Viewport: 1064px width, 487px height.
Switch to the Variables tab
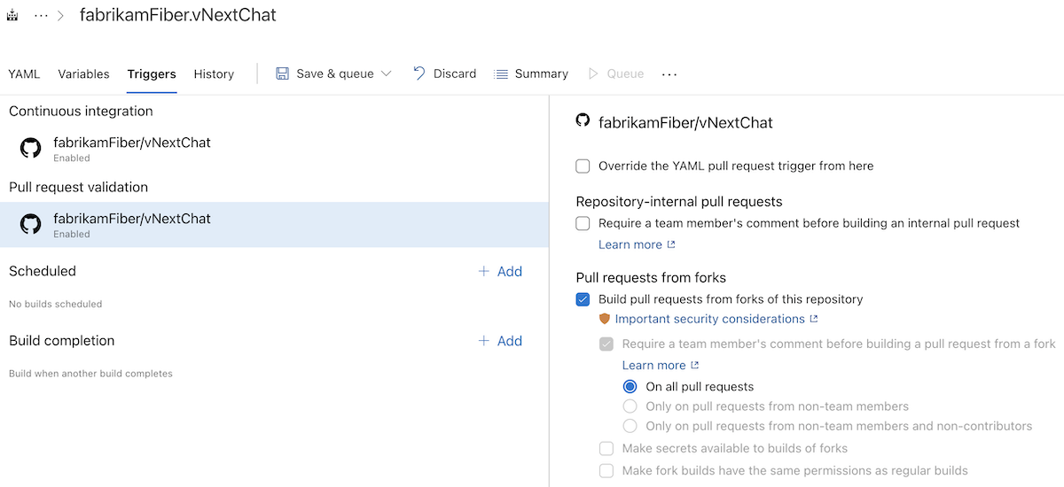coord(83,73)
